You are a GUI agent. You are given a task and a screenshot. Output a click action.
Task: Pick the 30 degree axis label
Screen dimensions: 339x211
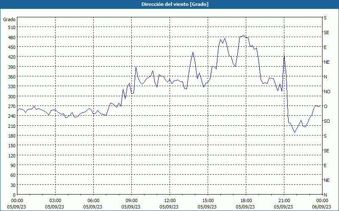tap(13, 185)
